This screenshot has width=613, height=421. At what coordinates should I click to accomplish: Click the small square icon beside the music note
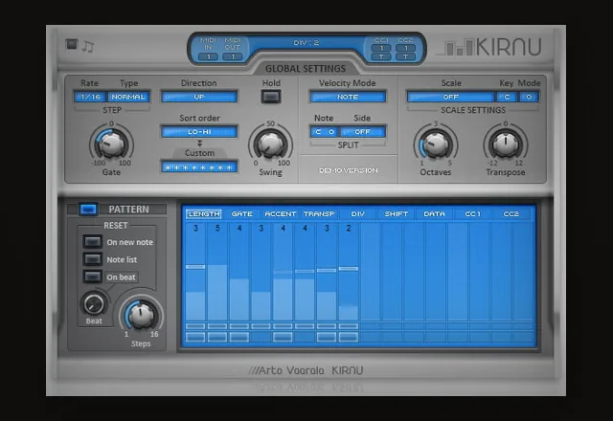click(x=72, y=44)
